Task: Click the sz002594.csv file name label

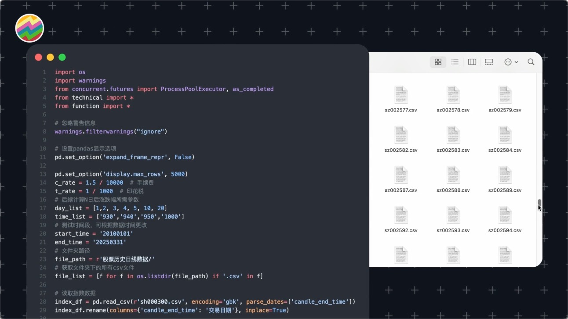Action: [505, 230]
